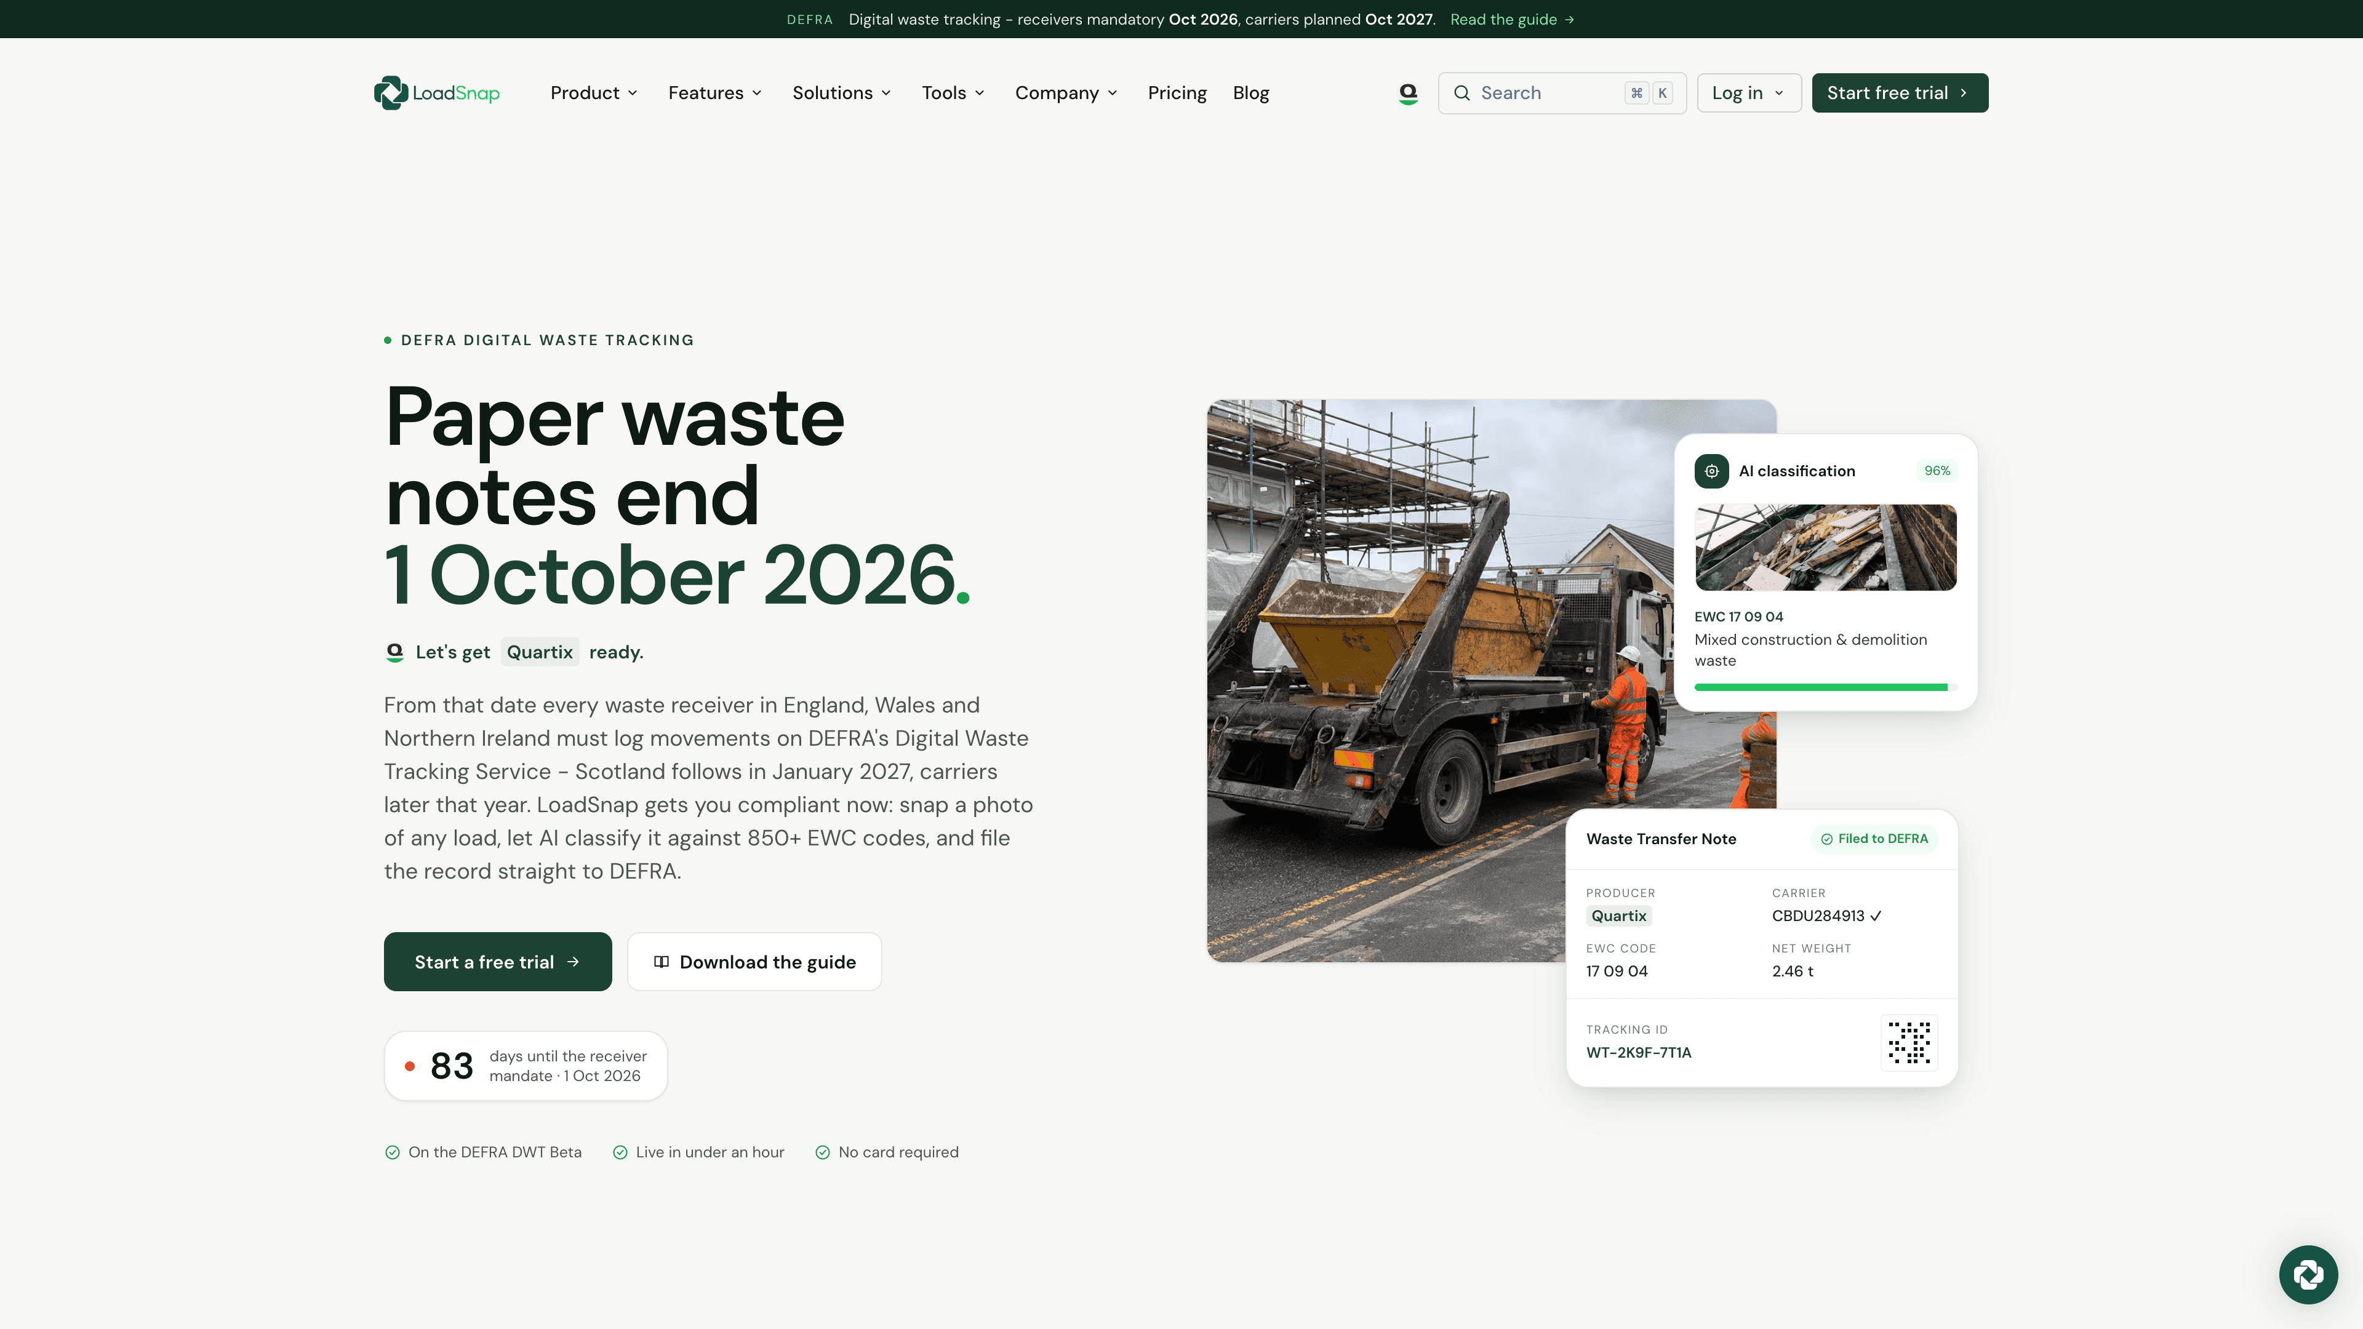This screenshot has width=2363, height=1329.
Task: Click the Mixed construction & demolition waste text
Action: pos(1810,649)
